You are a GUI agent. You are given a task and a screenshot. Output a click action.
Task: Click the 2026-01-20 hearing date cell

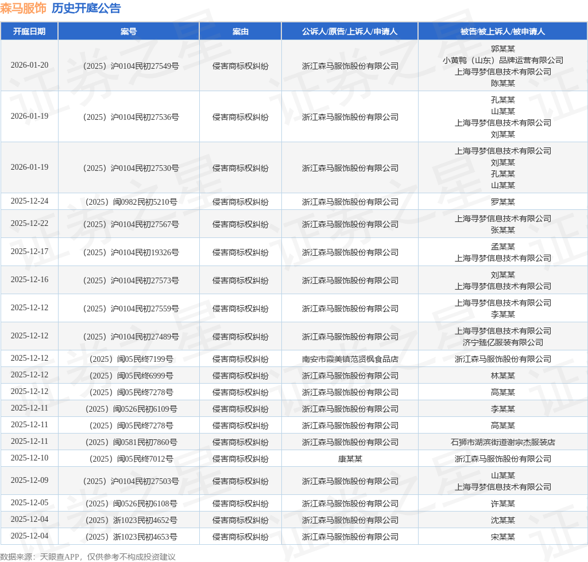point(29,65)
